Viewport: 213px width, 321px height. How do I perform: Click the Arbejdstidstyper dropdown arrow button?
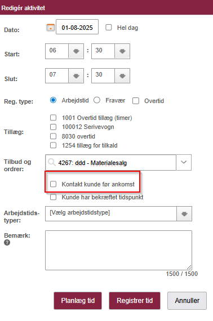[184, 214]
